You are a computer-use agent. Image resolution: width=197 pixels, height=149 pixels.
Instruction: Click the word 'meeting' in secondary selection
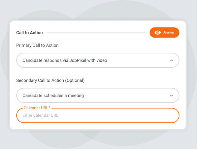click(x=76, y=96)
